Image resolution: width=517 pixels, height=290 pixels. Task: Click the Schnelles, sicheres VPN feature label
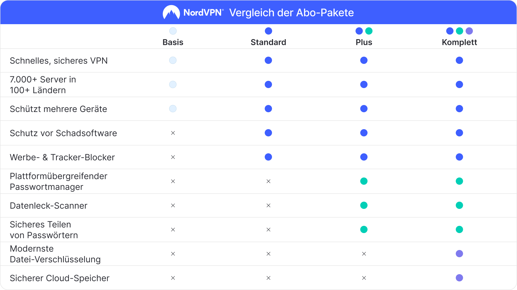(59, 61)
